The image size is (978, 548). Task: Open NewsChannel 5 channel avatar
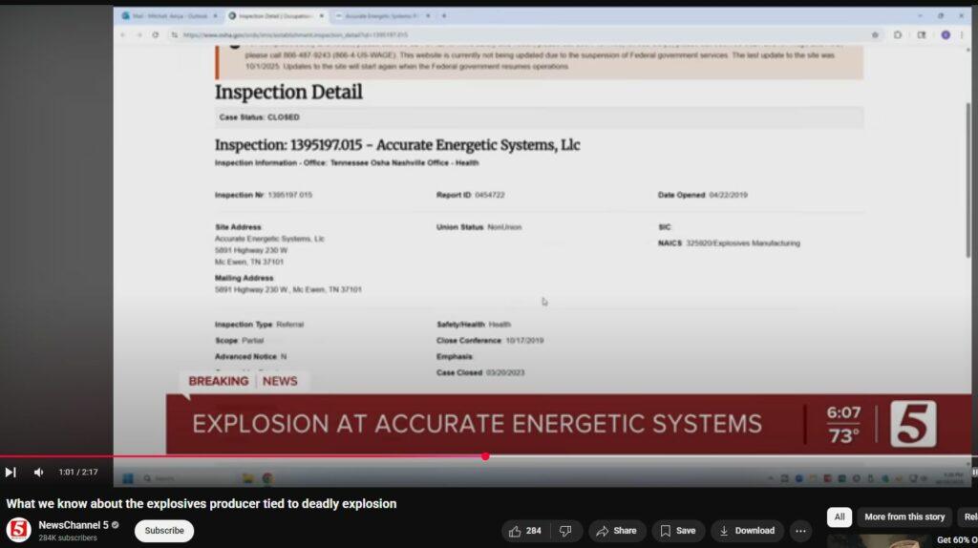click(18, 530)
